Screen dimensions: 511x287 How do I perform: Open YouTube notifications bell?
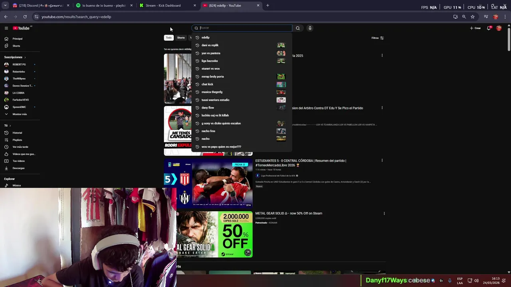coord(489,28)
